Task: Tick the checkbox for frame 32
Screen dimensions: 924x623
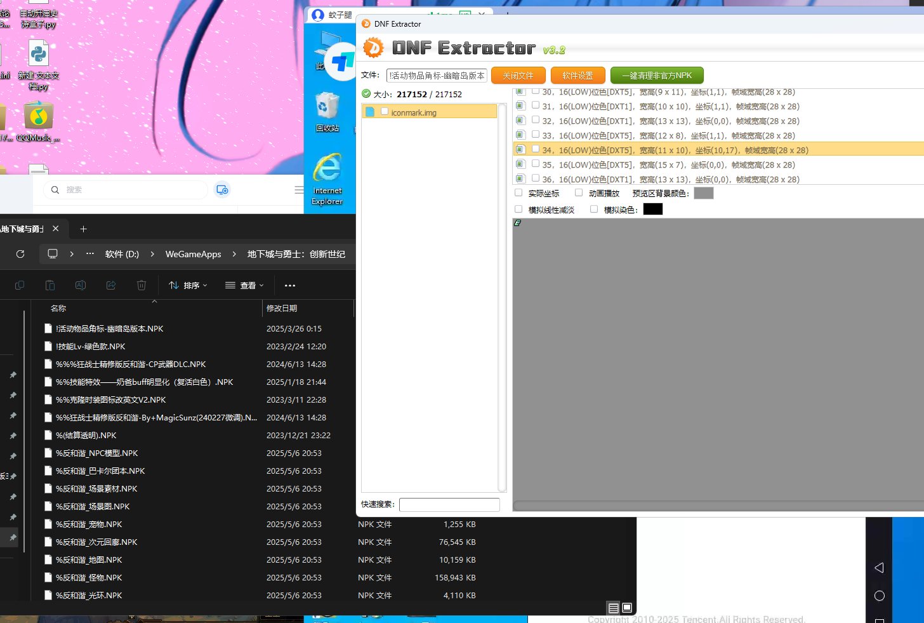Action: pyautogui.click(x=536, y=120)
